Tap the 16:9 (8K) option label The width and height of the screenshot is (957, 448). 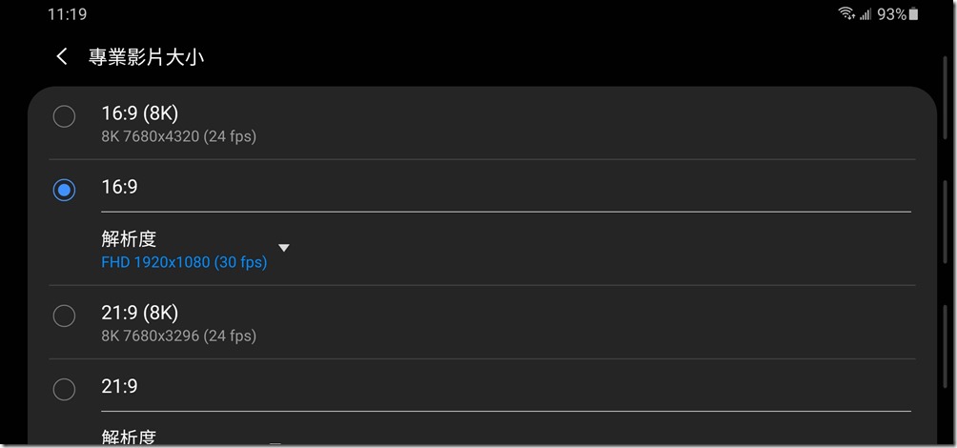coord(140,113)
